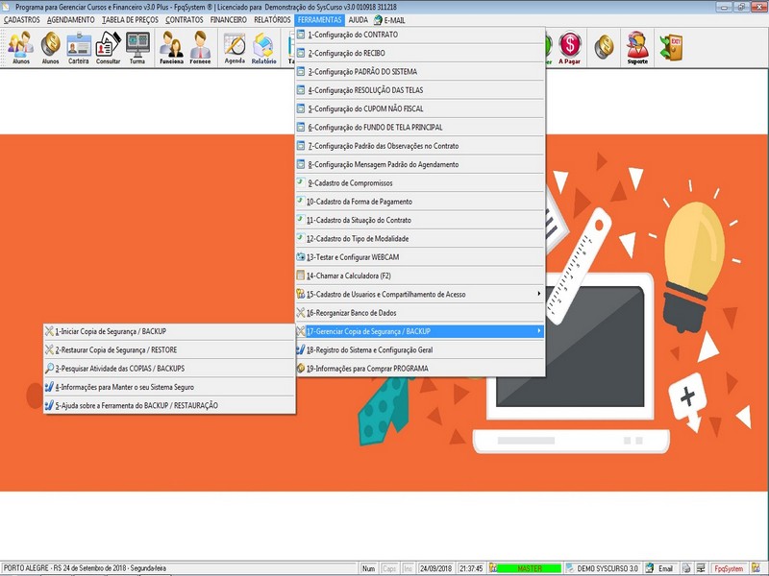Click the FpqSystem status bar link
This screenshot has width=769, height=576.
[x=729, y=568]
